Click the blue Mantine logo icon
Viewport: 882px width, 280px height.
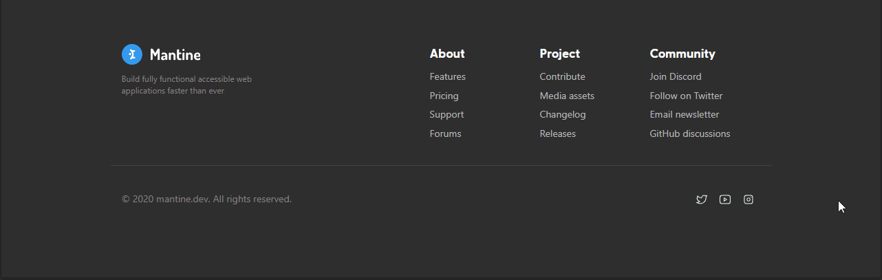click(132, 54)
